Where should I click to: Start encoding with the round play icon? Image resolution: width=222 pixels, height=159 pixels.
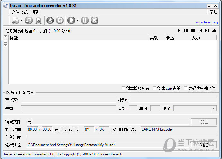pyautogui.click(x=71, y=21)
